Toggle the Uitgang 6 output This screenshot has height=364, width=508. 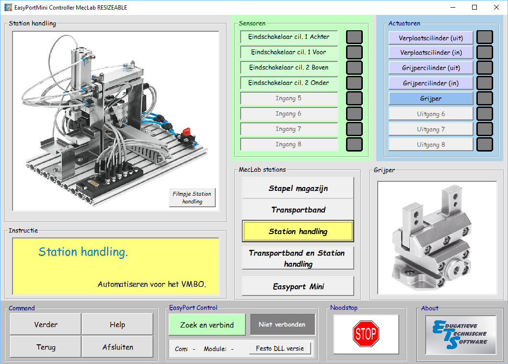tap(430, 114)
